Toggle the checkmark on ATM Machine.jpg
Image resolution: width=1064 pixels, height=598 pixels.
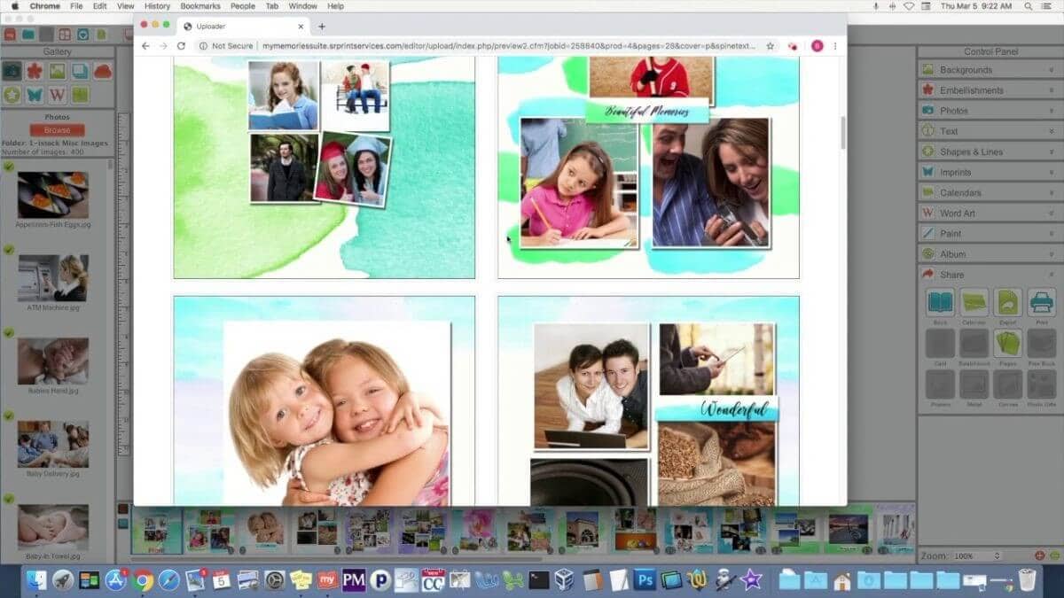pos(9,250)
